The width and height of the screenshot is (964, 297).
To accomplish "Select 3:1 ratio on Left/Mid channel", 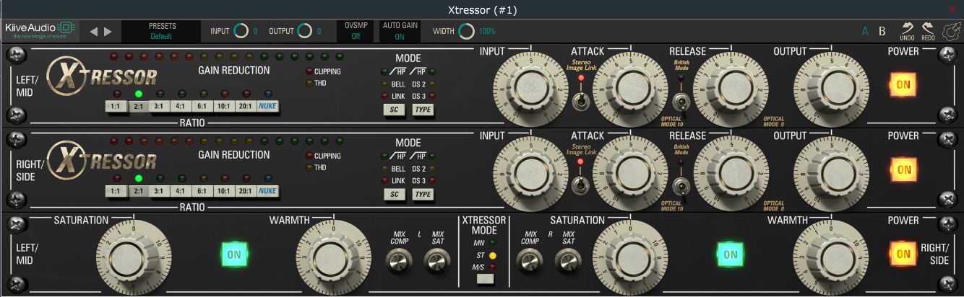I will [x=158, y=106].
